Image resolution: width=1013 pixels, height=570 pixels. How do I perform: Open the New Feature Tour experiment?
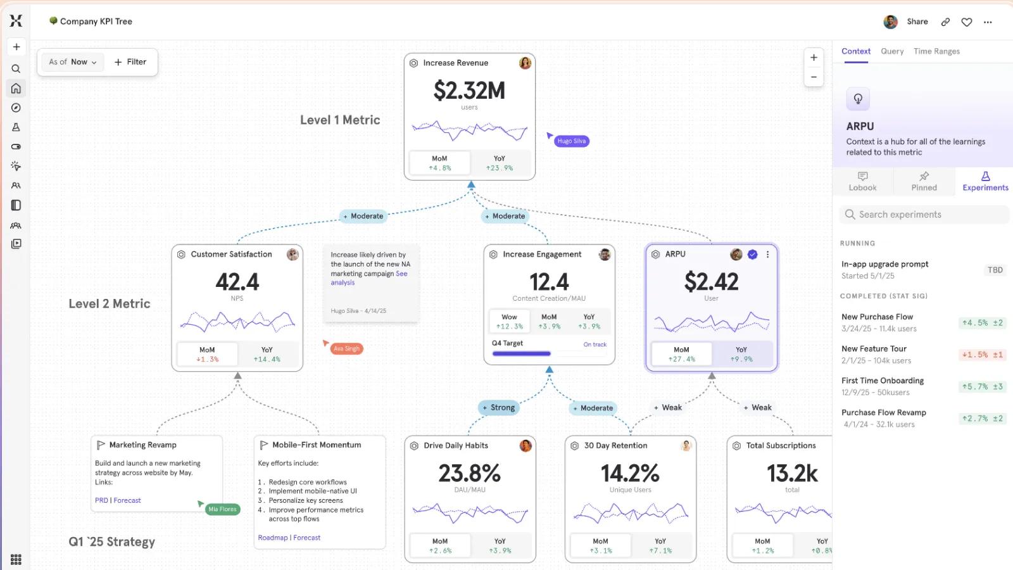pos(923,355)
